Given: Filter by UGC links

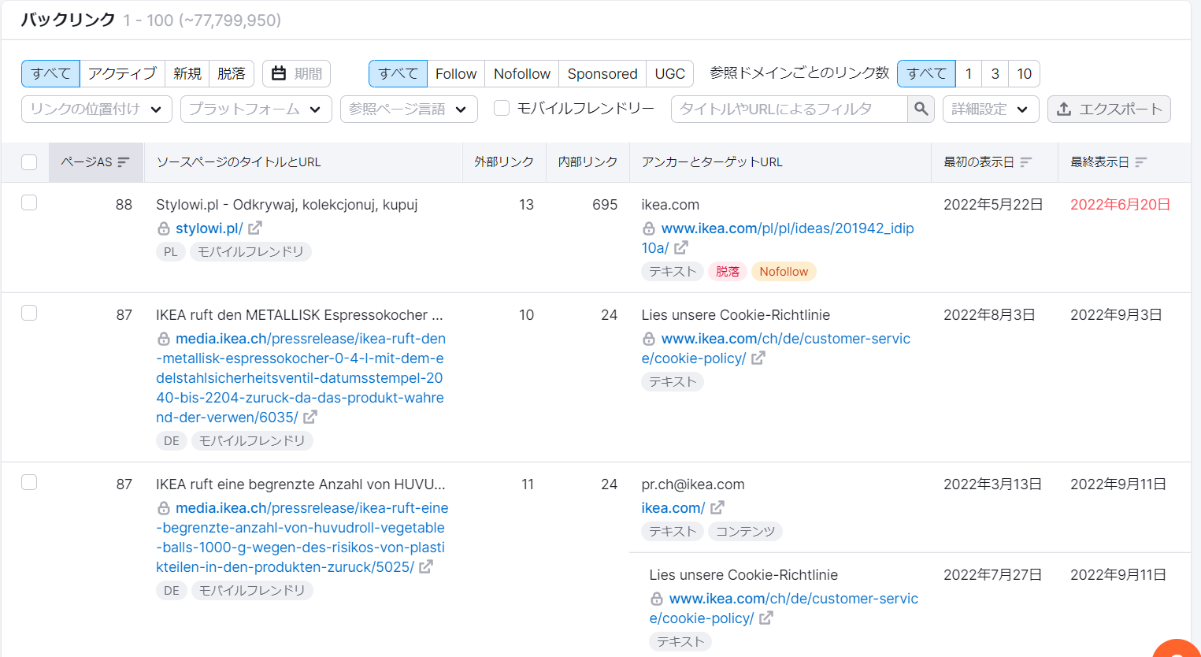Looking at the screenshot, I should coord(670,73).
